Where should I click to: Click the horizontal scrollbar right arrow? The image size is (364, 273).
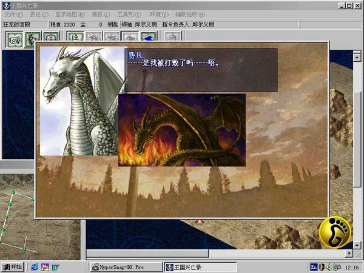click(349, 253)
